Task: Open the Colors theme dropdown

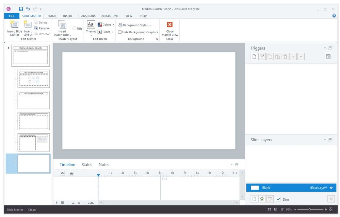Action: pyautogui.click(x=106, y=25)
